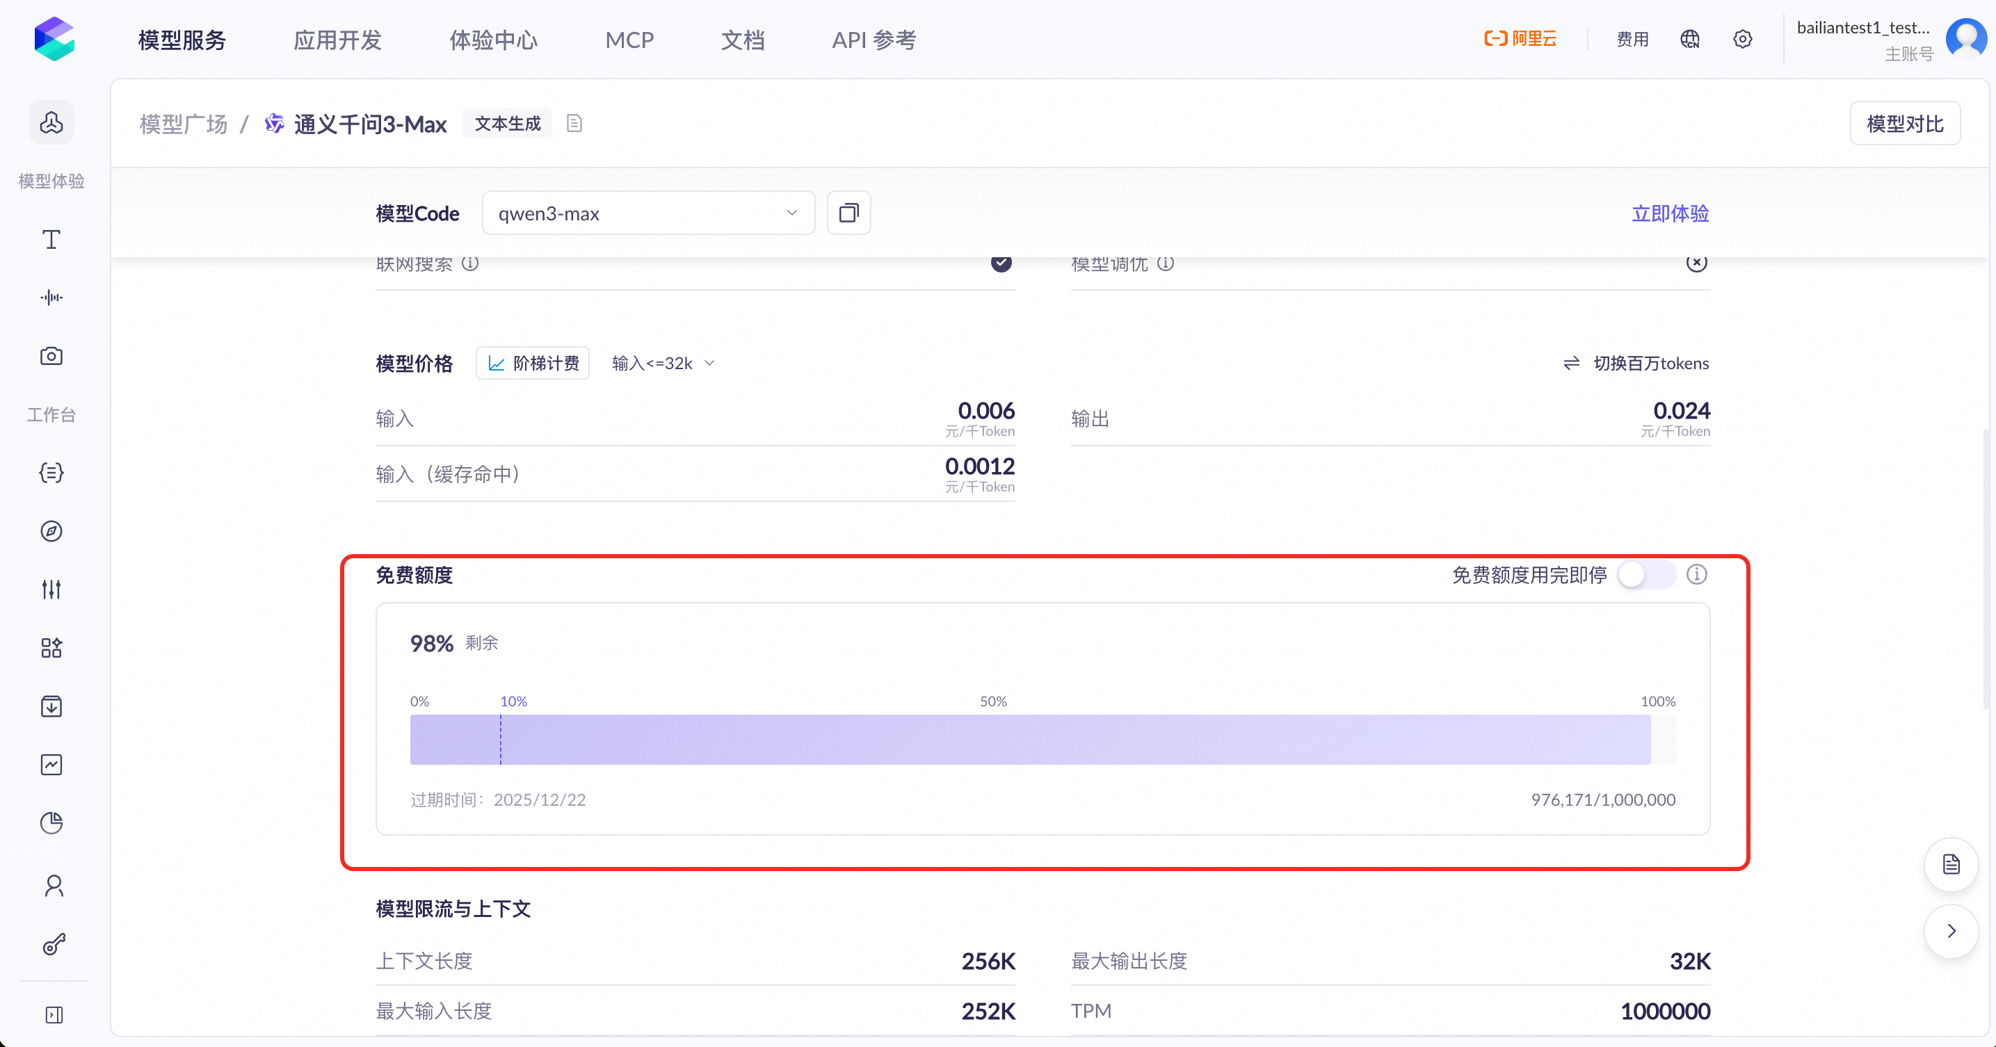Click the 模型对比 button

pyautogui.click(x=1905, y=124)
